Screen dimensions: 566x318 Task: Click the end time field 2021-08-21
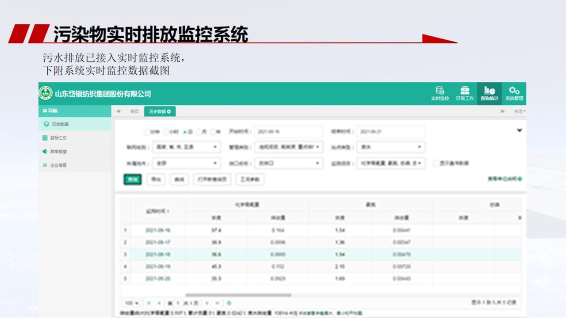pos(391,132)
